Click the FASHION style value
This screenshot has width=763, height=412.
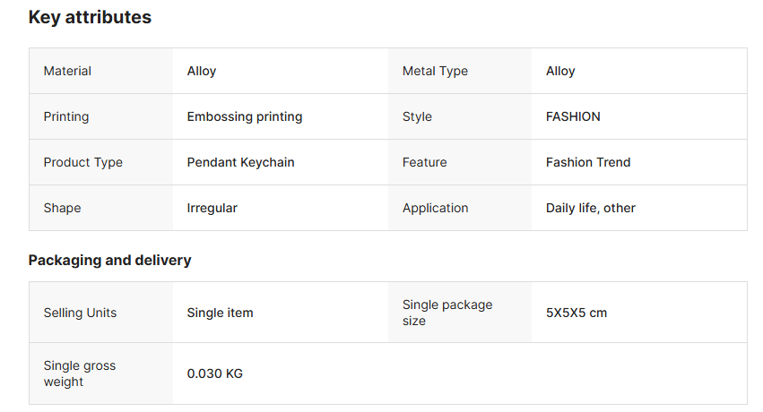point(573,116)
